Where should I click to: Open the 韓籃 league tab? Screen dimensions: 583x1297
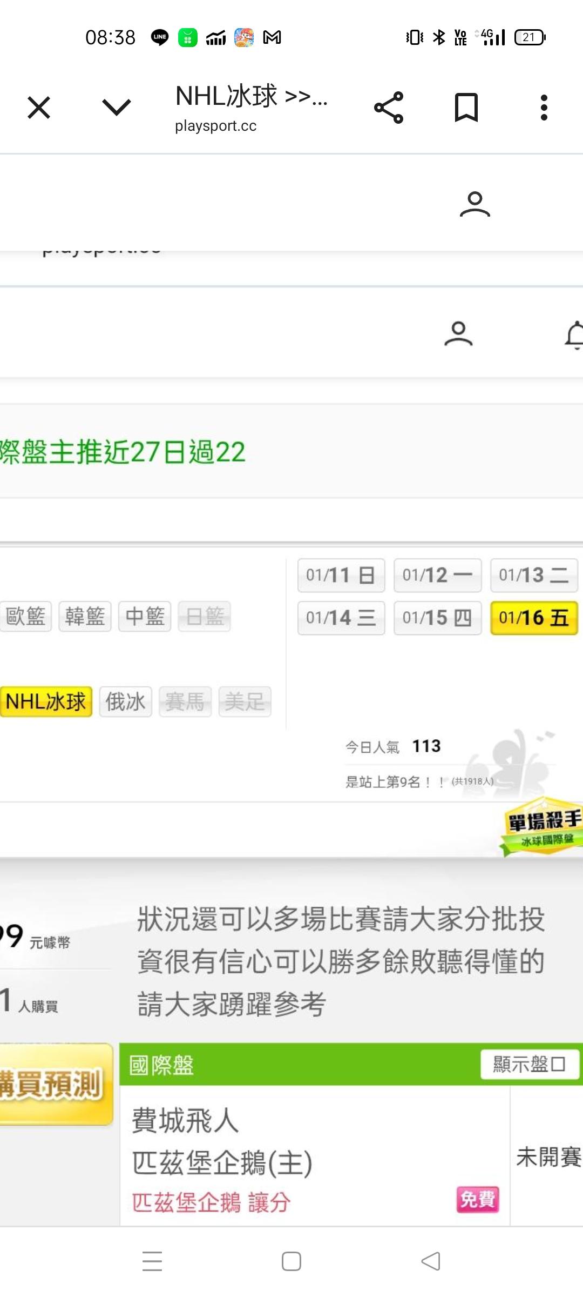click(x=85, y=616)
